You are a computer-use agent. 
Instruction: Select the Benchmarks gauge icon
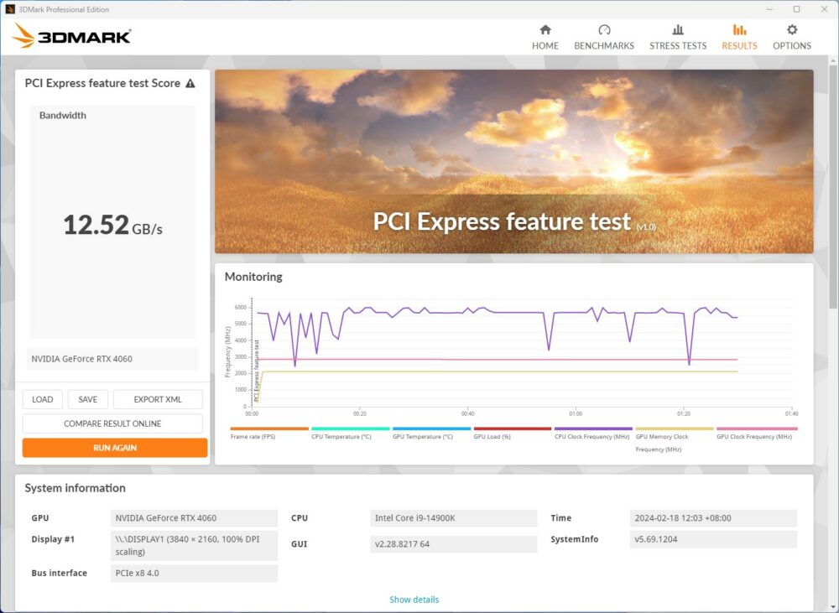(x=604, y=32)
